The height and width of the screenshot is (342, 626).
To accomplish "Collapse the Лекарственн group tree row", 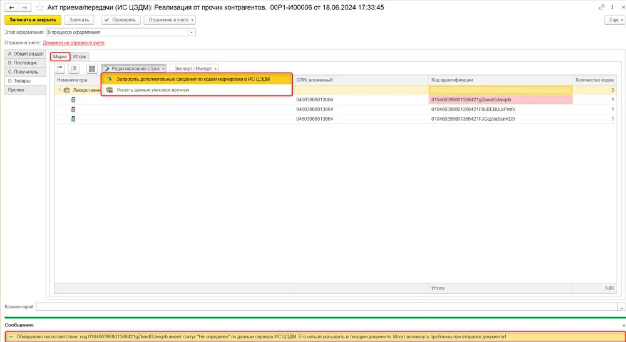I will 59,90.
